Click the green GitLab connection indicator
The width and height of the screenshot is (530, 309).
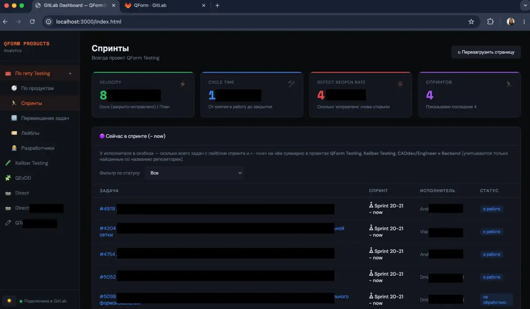coord(21,301)
